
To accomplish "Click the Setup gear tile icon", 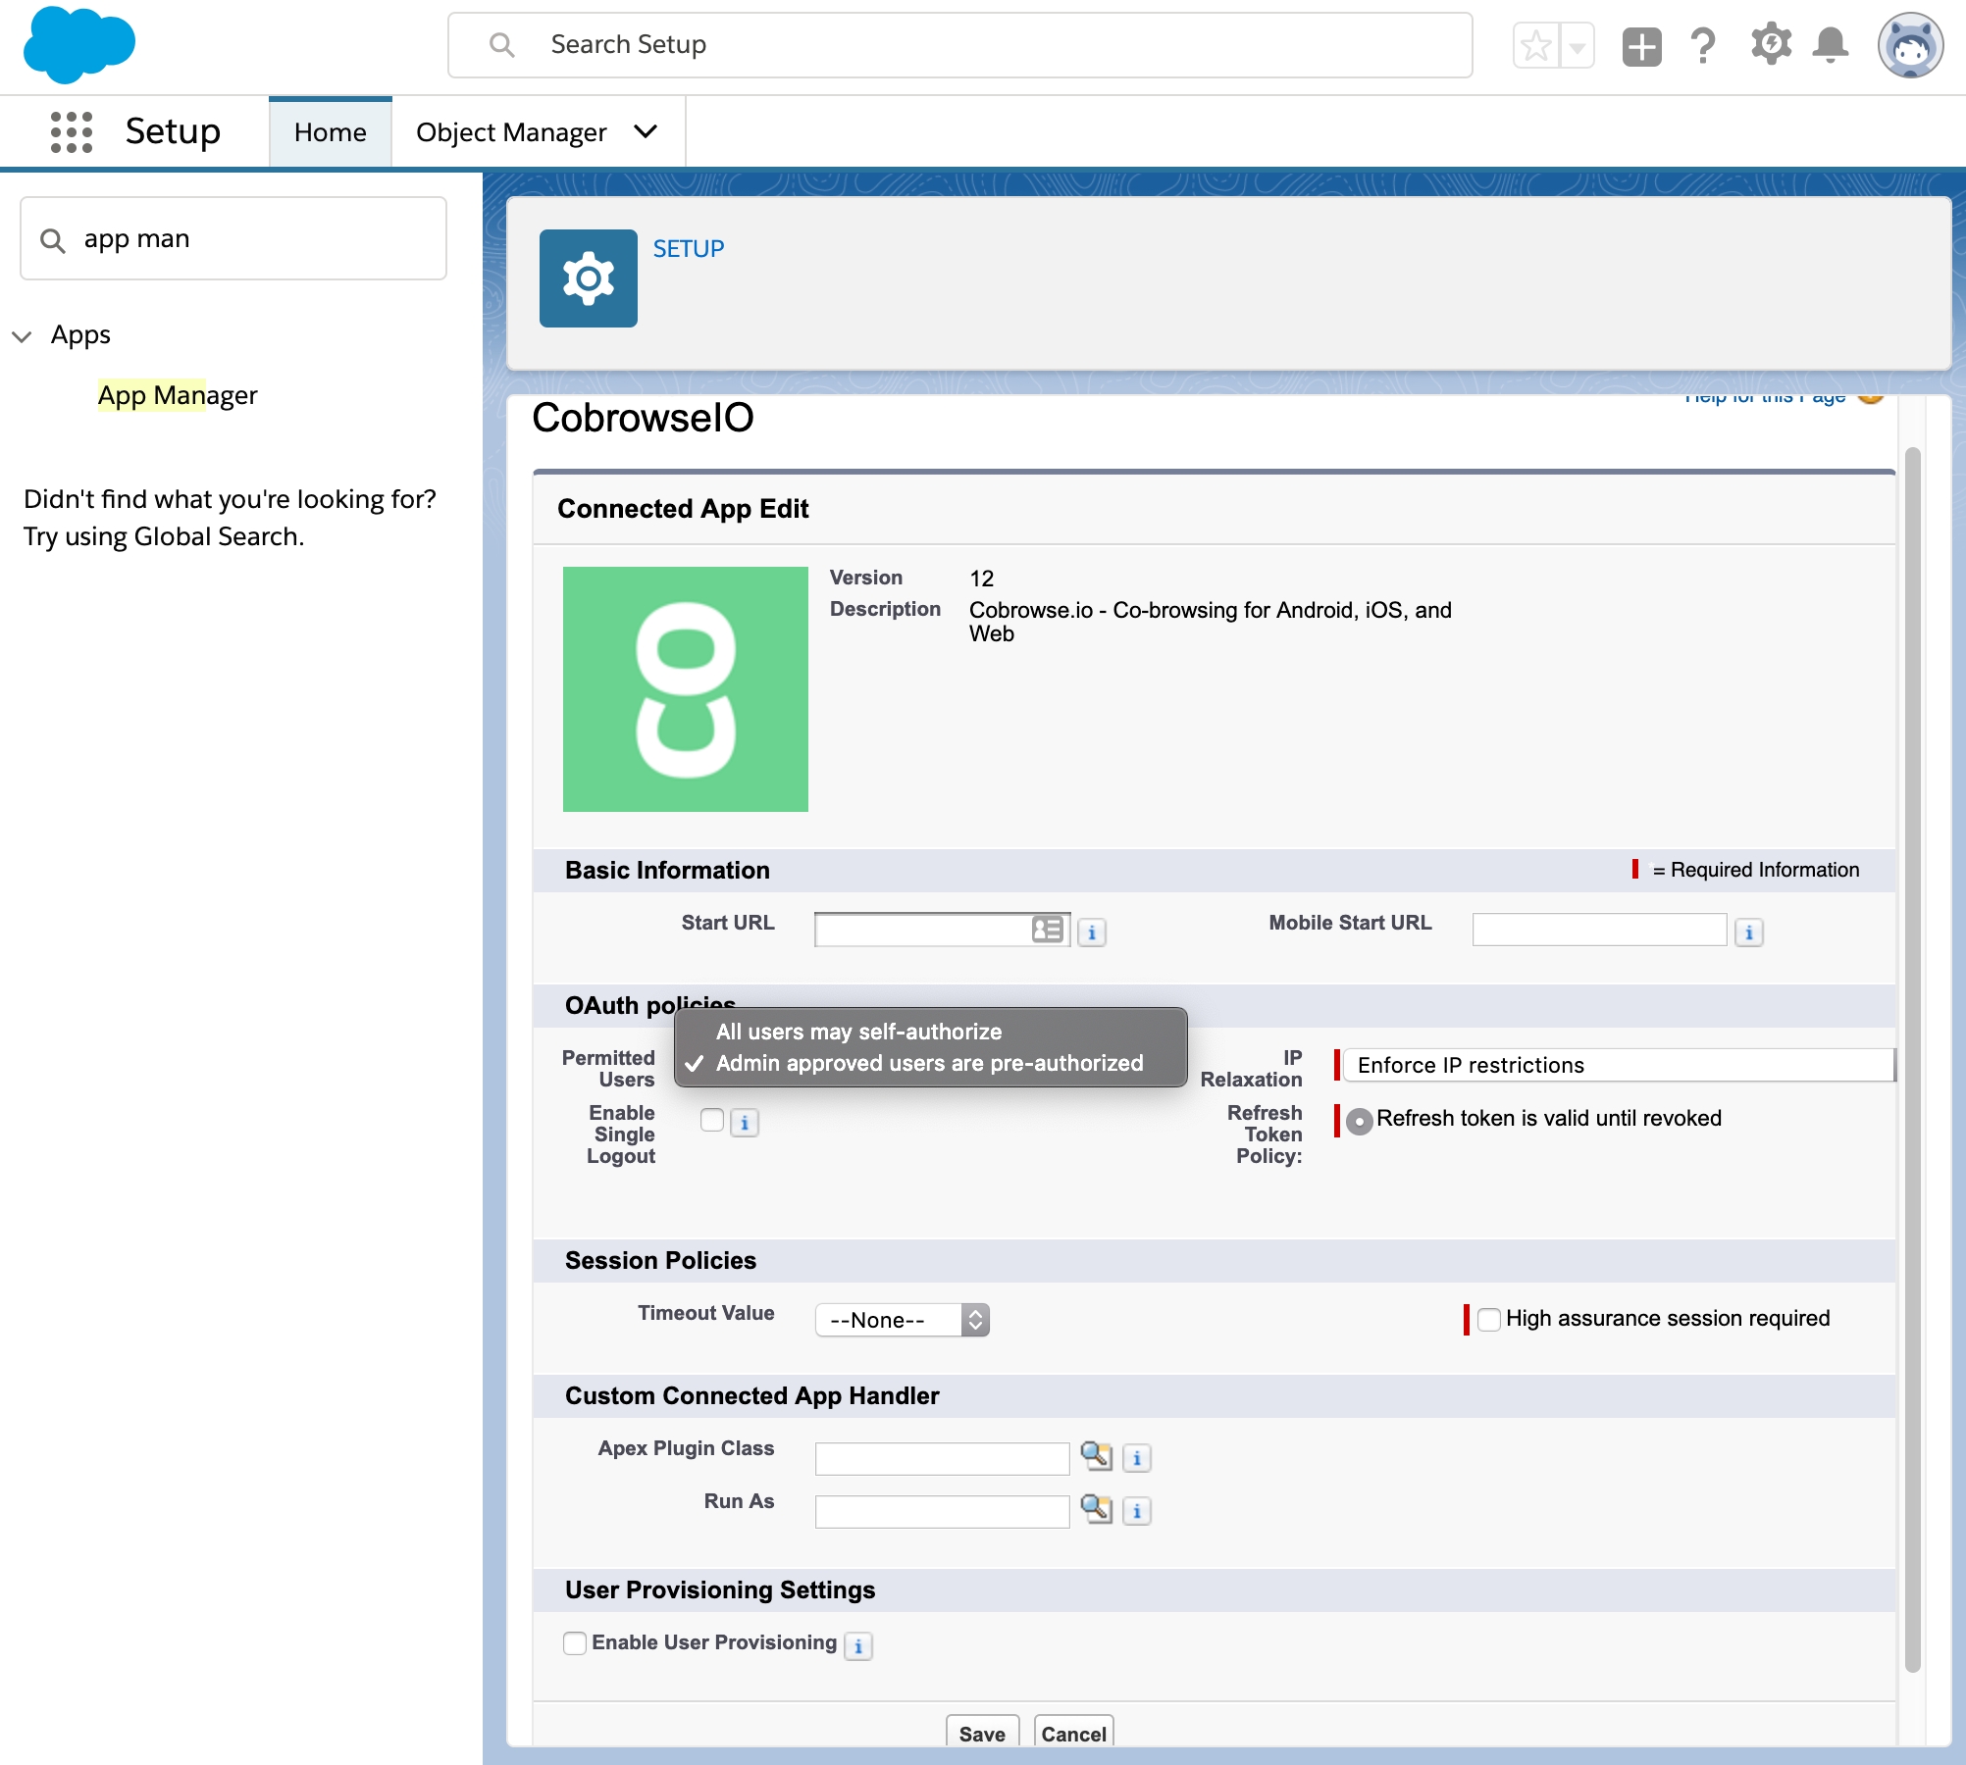I will pos(589,278).
